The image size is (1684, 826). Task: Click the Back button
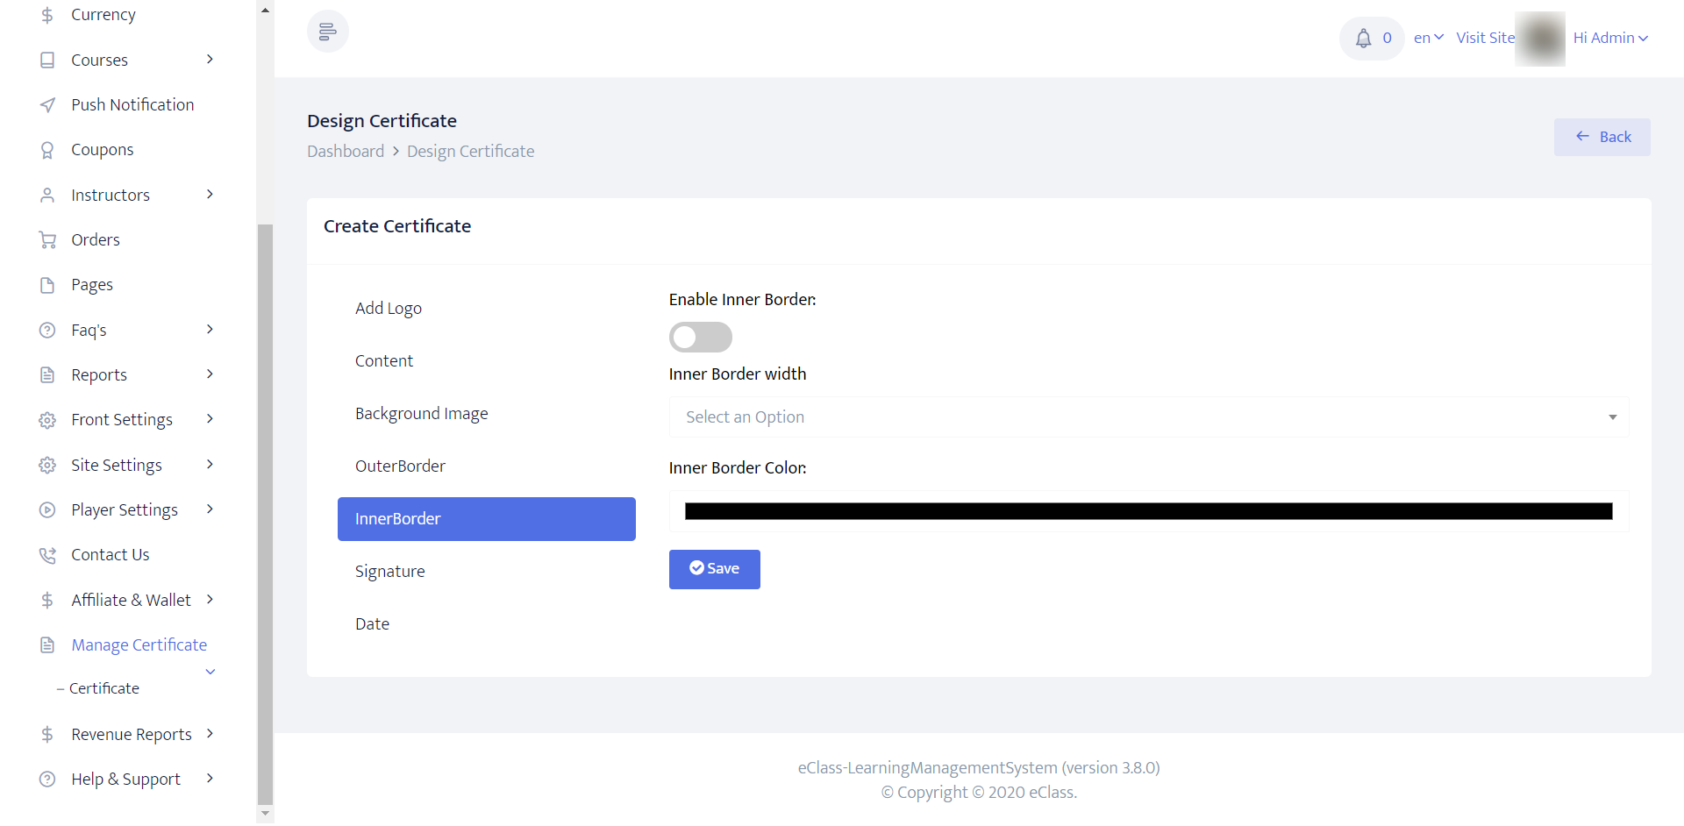click(1602, 138)
